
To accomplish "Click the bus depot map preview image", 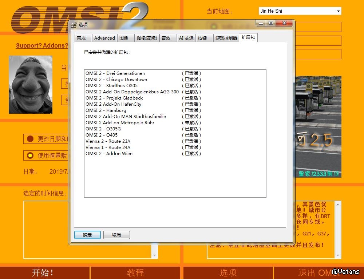I will tap(318, 127).
